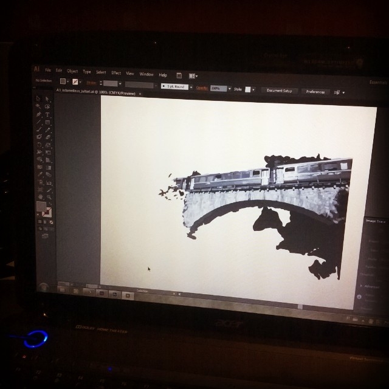The image size is (389, 389).
Task: Click the Change Screen Mode icon
Action: [x=44, y=236]
